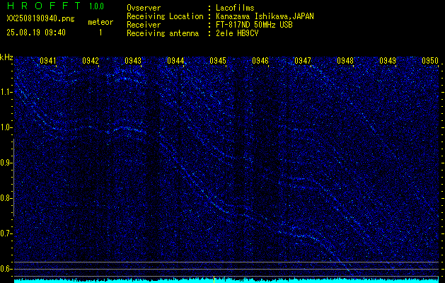Click the 0941 time marker

[47, 61]
